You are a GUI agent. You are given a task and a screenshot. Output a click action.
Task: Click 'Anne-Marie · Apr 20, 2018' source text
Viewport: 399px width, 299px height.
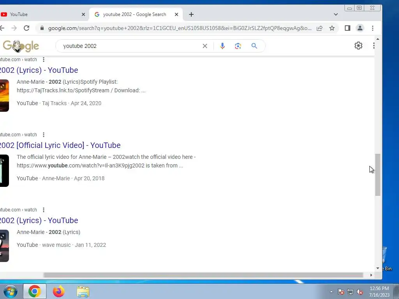coord(73,178)
